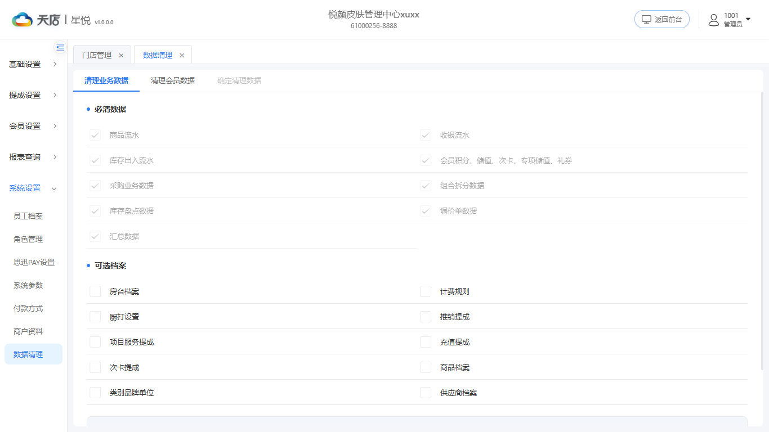Click the 返回前台 button
Image resolution: width=769 pixels, height=432 pixels.
click(662, 19)
